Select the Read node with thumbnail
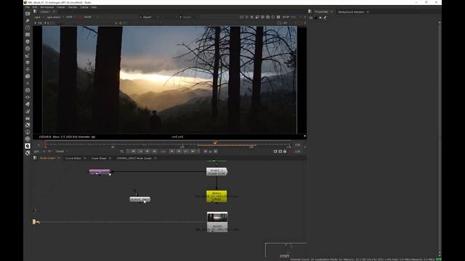465x261 pixels. coord(217,222)
